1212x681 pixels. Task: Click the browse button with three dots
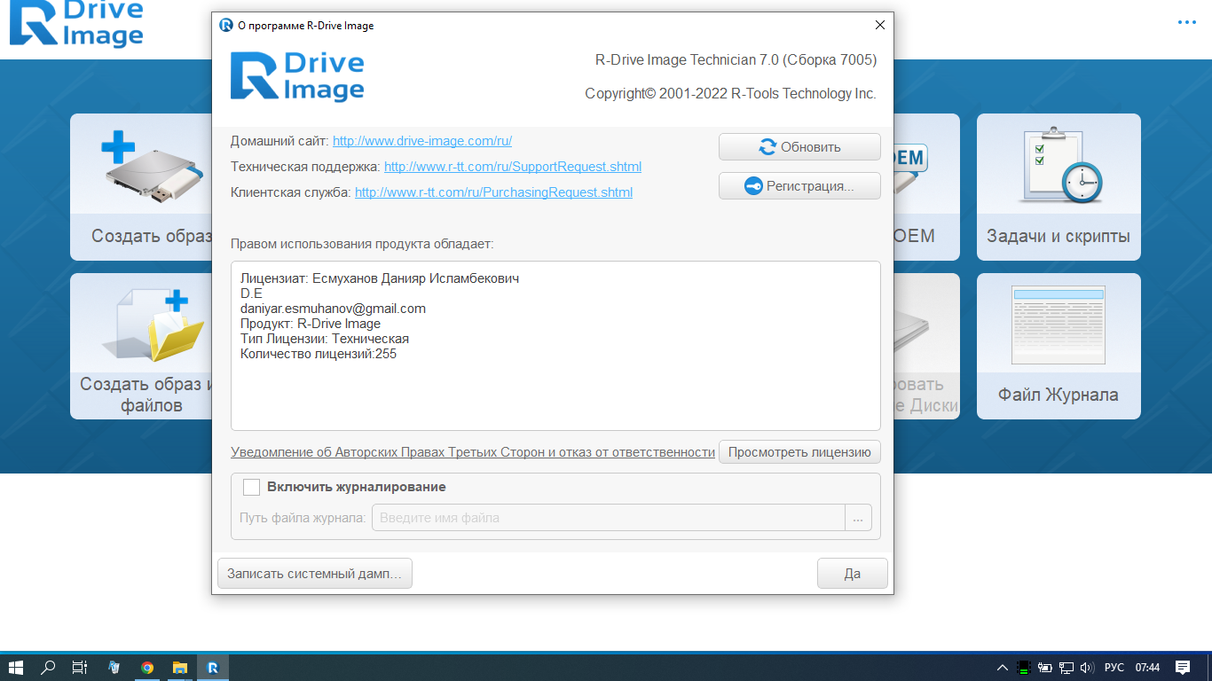[x=858, y=518]
